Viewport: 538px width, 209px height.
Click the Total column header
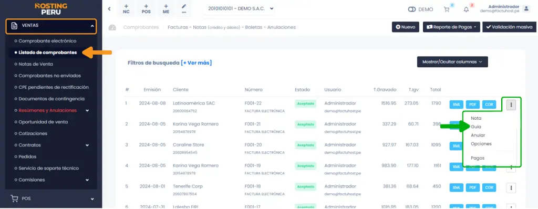tap(436, 90)
